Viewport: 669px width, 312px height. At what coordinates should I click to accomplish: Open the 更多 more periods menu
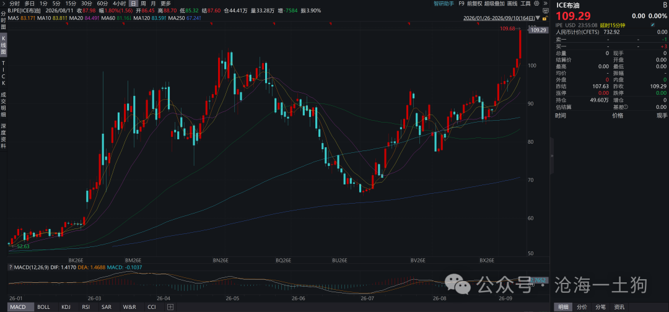point(165,4)
